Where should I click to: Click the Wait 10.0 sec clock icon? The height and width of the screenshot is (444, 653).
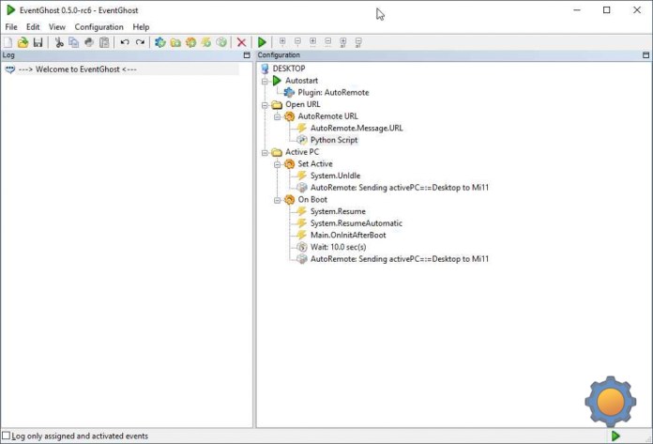pyautogui.click(x=301, y=247)
